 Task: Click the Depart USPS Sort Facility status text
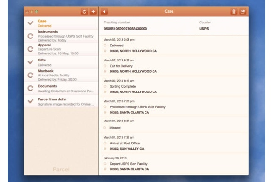pyautogui.click(x=128, y=164)
